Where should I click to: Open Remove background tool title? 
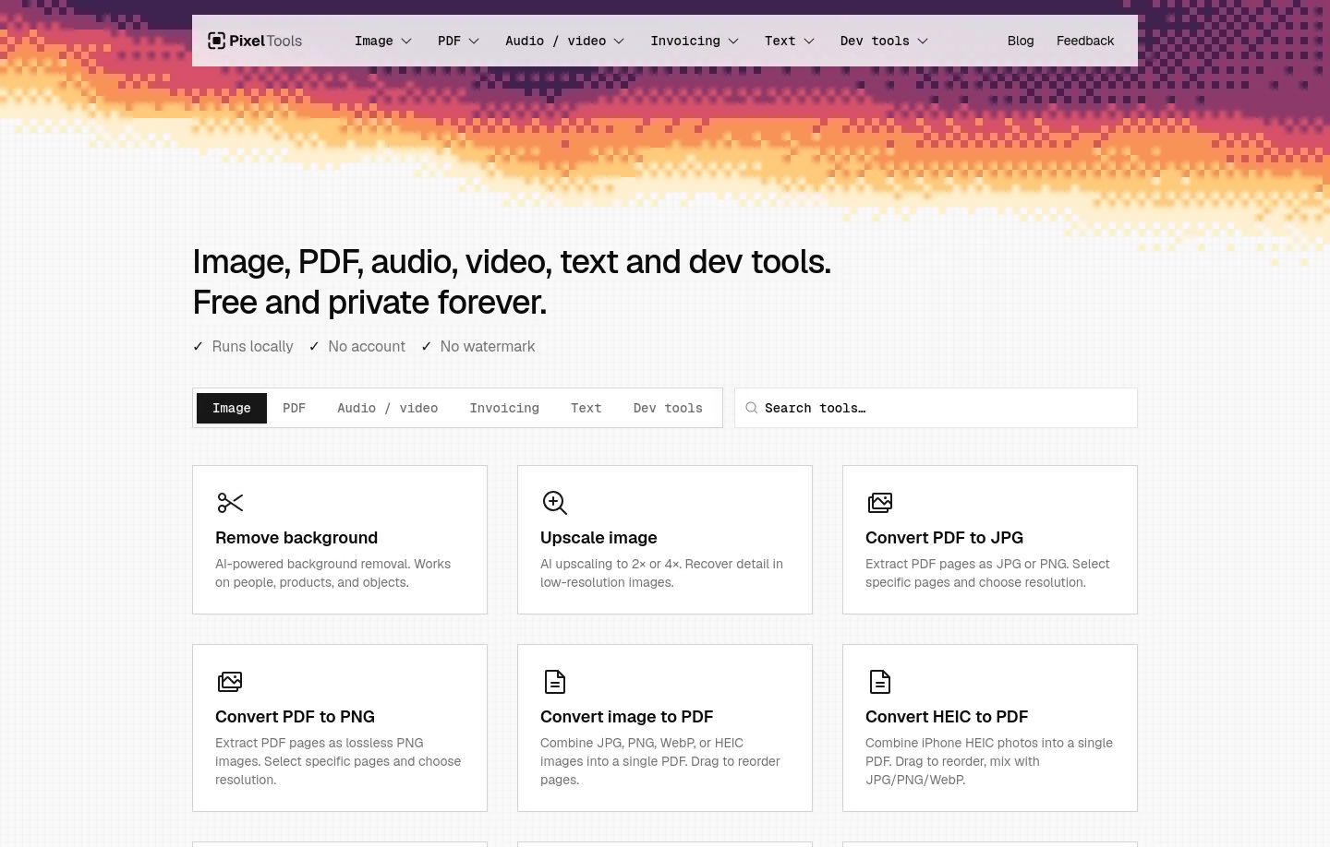click(x=296, y=538)
